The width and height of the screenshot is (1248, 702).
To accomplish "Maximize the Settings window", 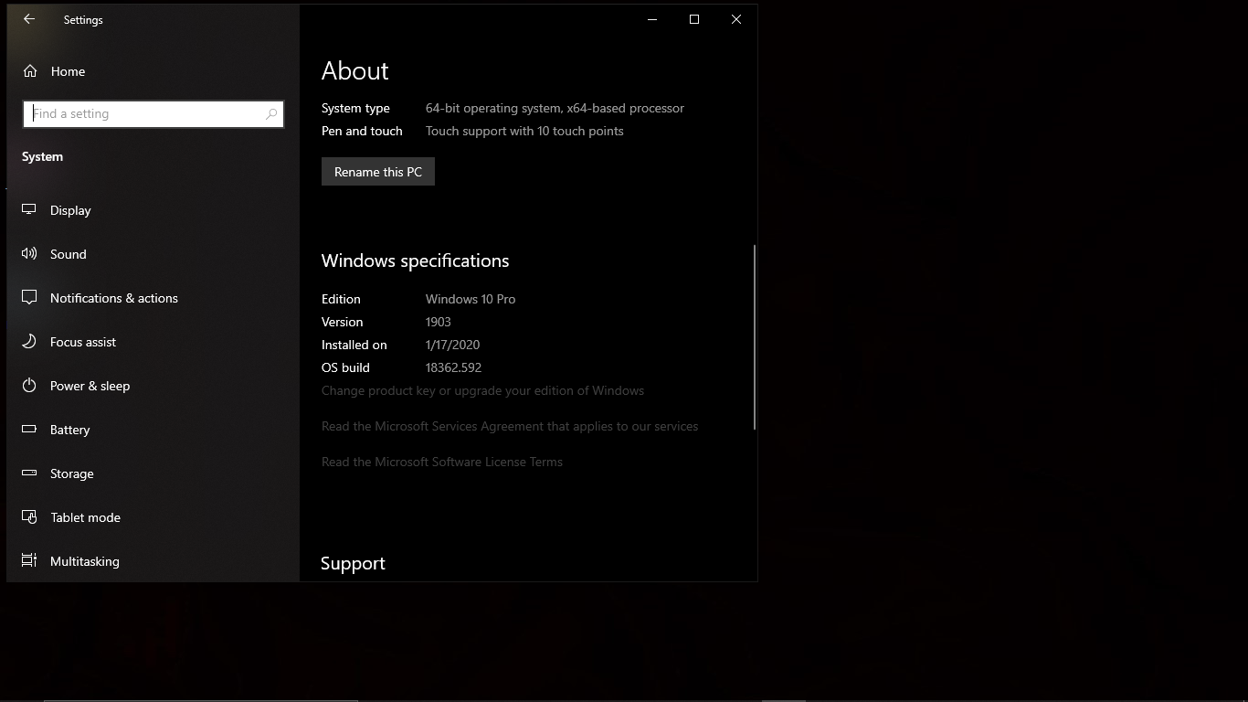I will 694,19.
